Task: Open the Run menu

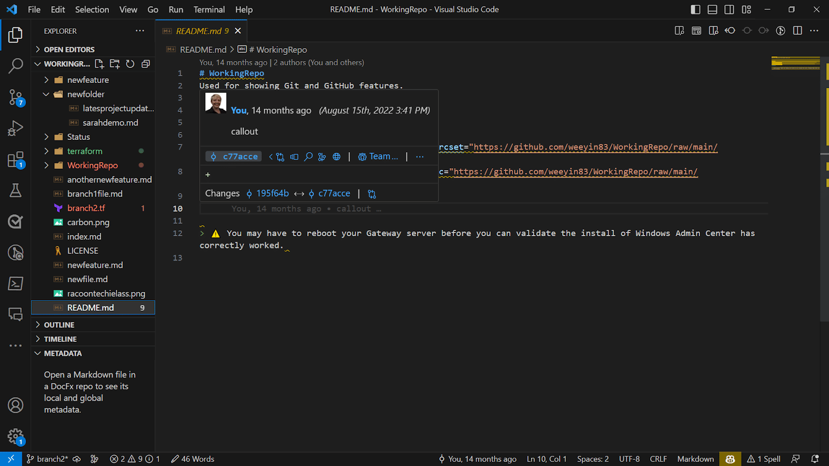Action: click(176, 9)
